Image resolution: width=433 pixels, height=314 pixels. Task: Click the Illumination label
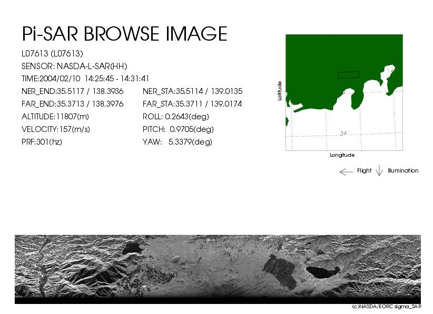click(x=403, y=170)
